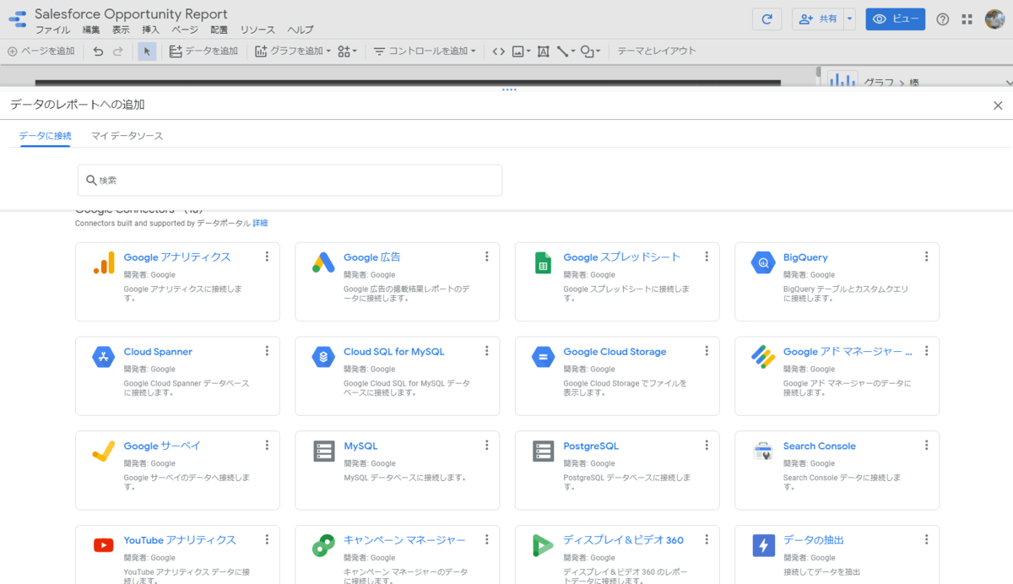Click the Data Studio logo icon
Image resolution: width=1013 pixels, height=584 pixels.
point(17,20)
